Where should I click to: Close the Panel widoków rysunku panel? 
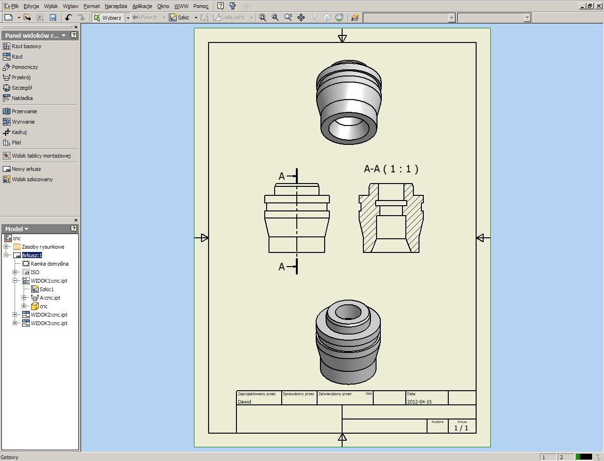pos(76,27)
